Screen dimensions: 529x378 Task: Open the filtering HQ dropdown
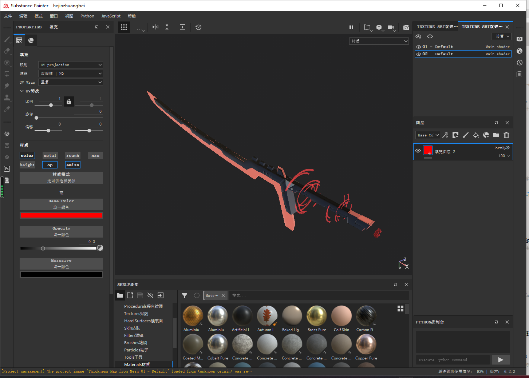71,73
